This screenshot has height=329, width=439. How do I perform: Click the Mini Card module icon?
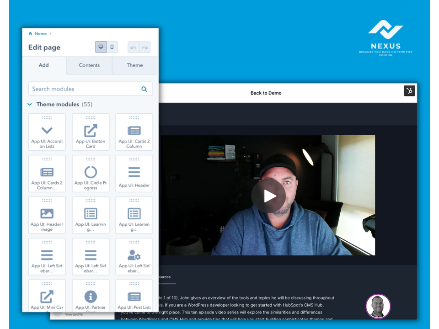tap(47, 297)
